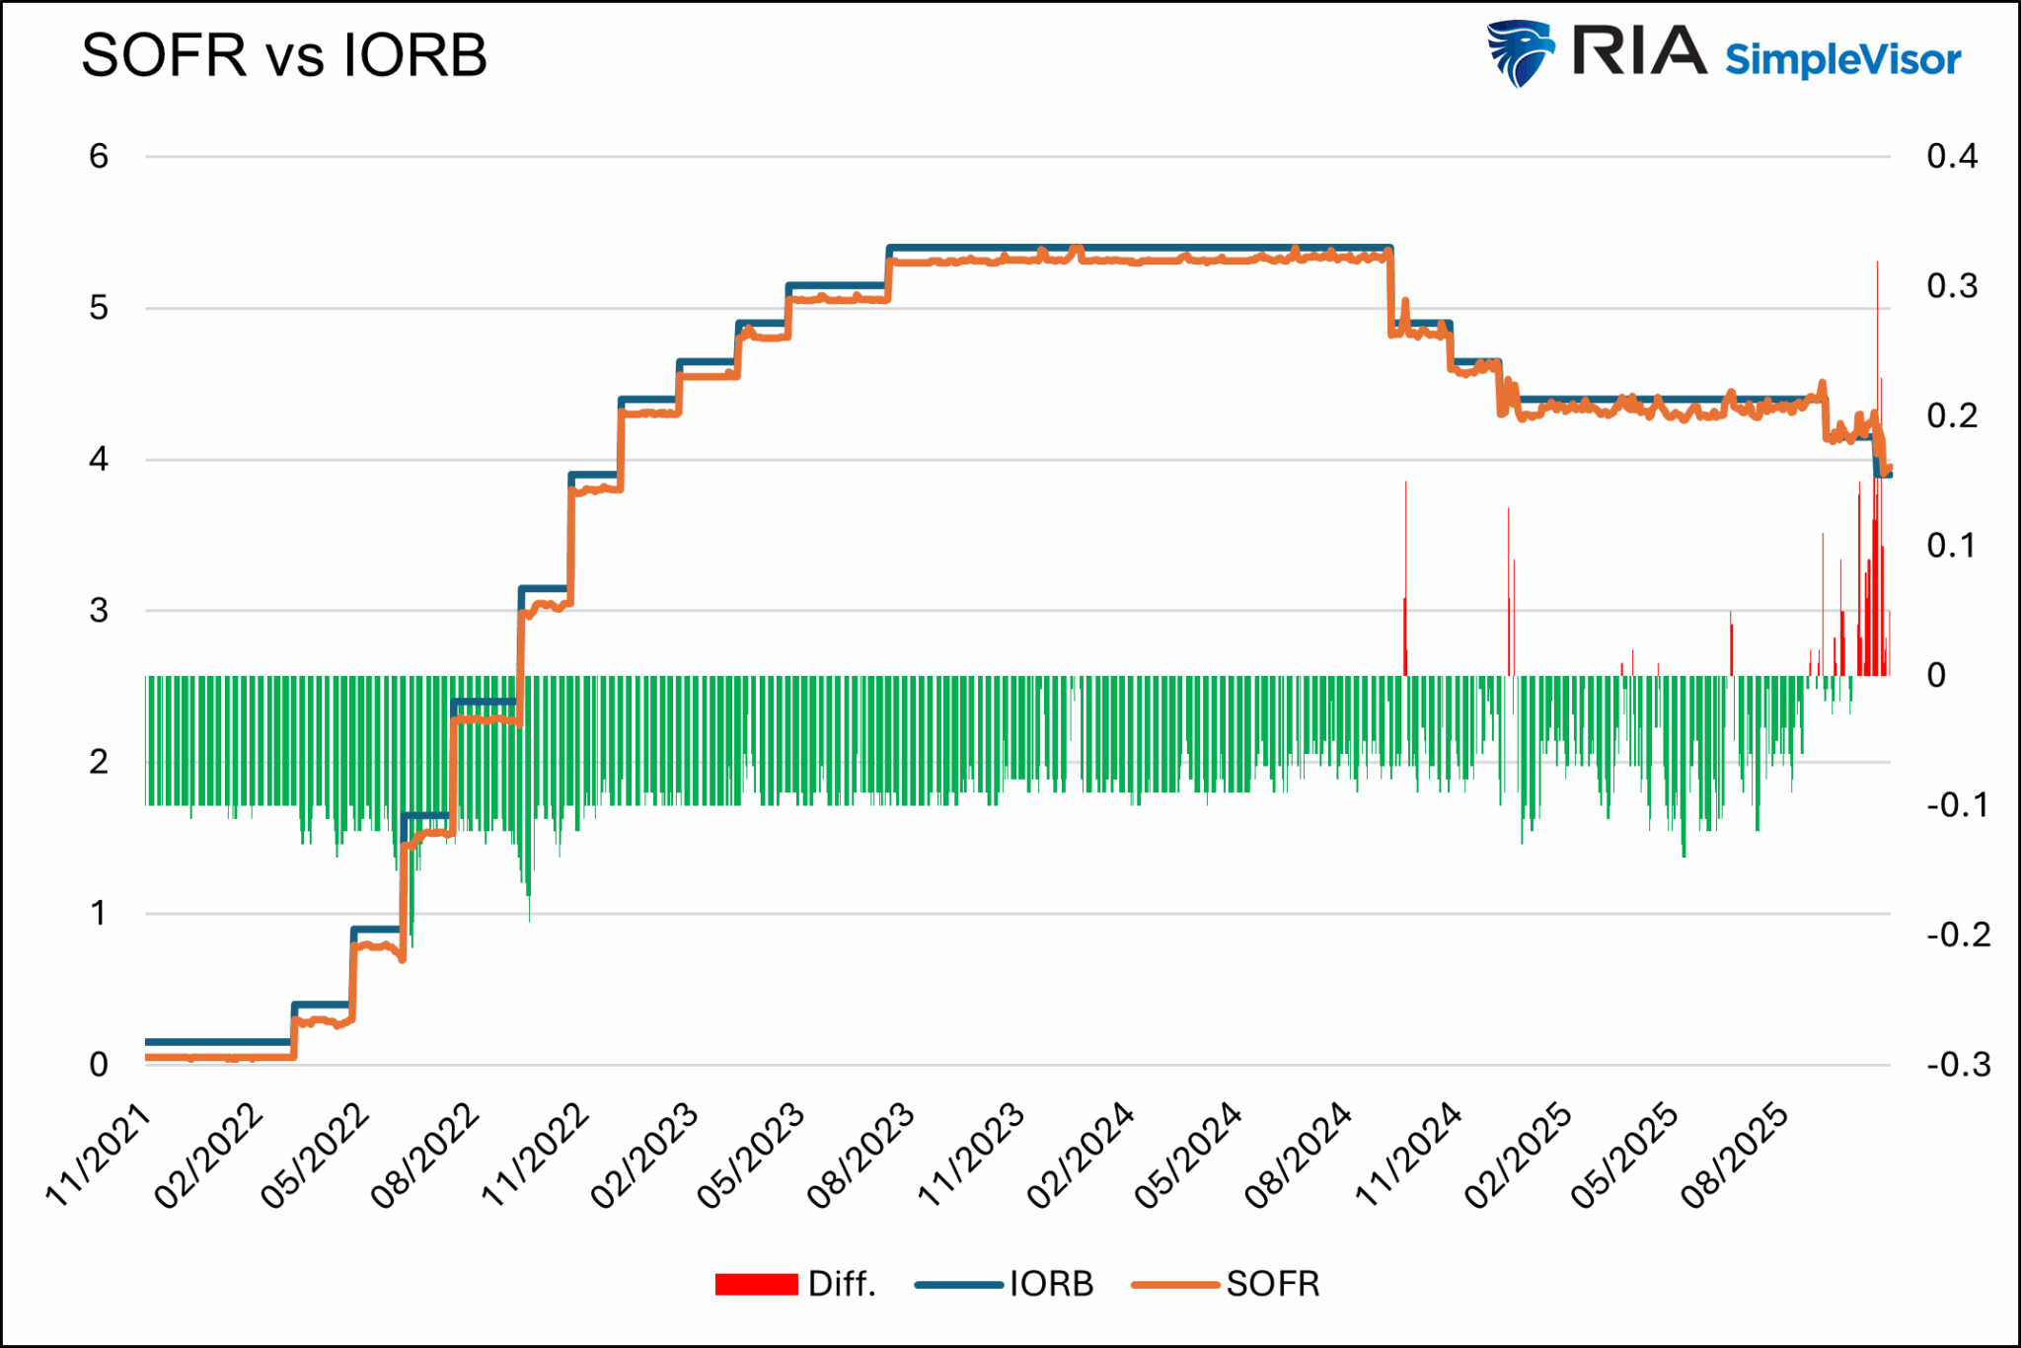Screen dimensions: 2021x1348
Task: Click the orange SOFR legend line marker
Action: coord(1176,1284)
